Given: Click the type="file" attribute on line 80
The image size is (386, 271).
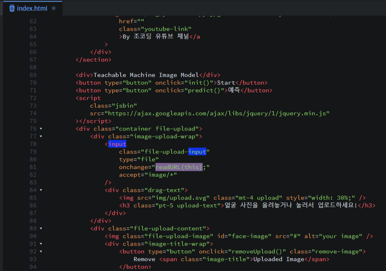Looking at the screenshot, I should coord(139,160).
